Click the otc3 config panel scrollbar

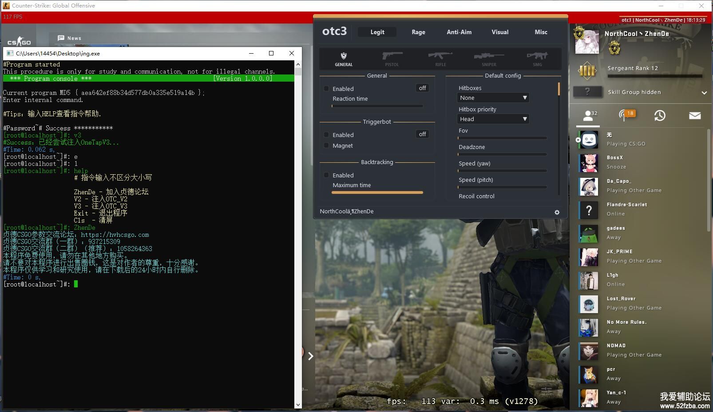click(x=559, y=89)
